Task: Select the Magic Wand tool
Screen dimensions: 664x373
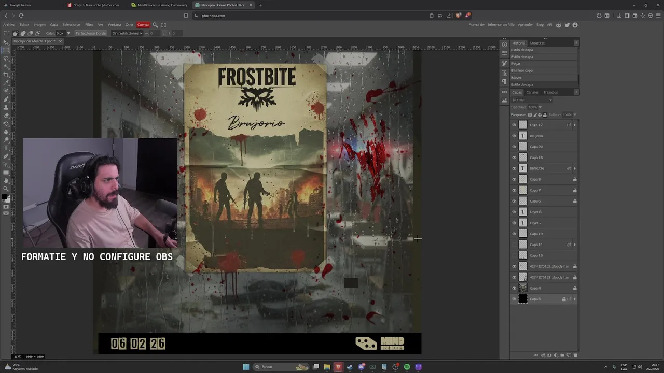Action: pyautogui.click(x=6, y=66)
